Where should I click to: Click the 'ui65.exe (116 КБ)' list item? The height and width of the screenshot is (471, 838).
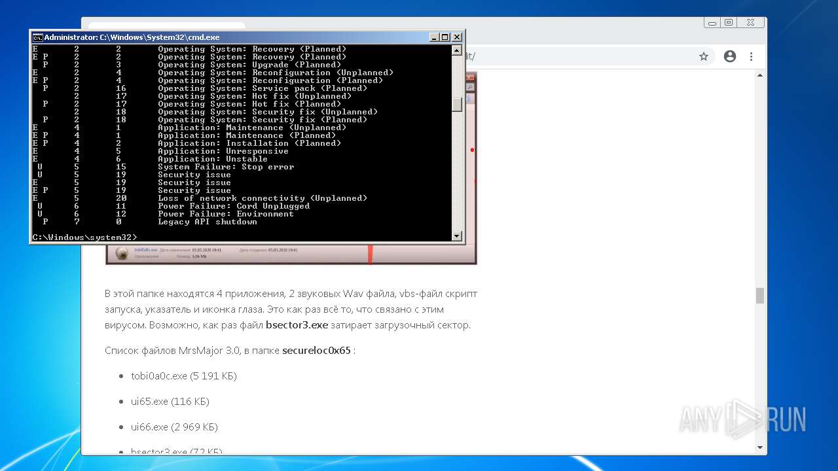point(170,402)
